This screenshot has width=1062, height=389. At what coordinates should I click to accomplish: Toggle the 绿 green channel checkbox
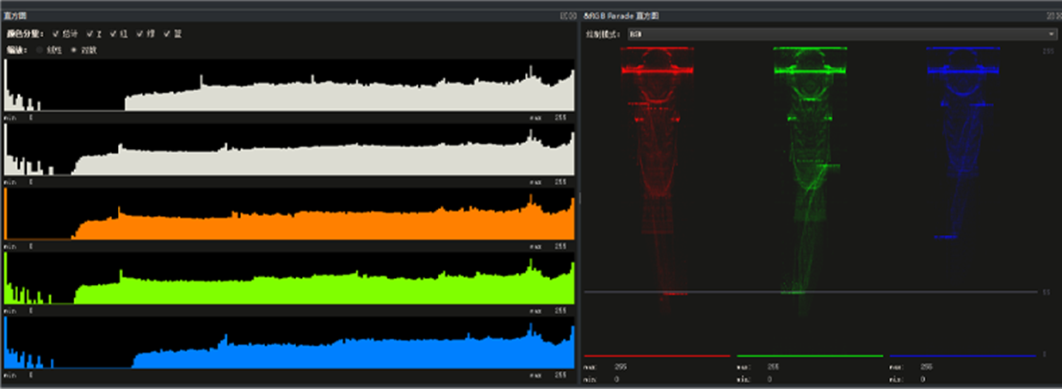(138, 34)
